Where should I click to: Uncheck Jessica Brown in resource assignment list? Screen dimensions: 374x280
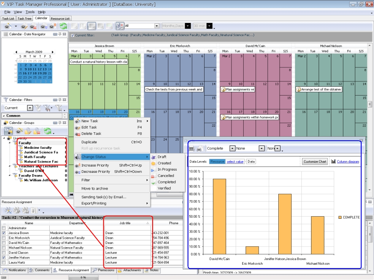tap(4, 233)
